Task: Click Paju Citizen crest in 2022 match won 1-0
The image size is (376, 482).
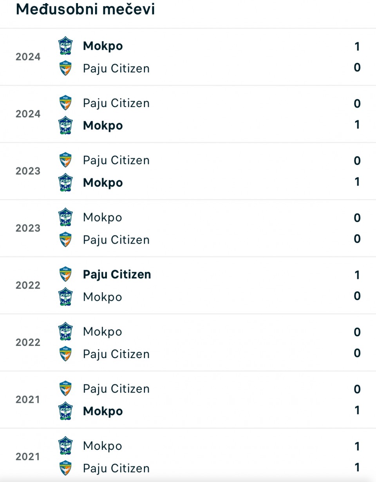Action: click(x=65, y=275)
